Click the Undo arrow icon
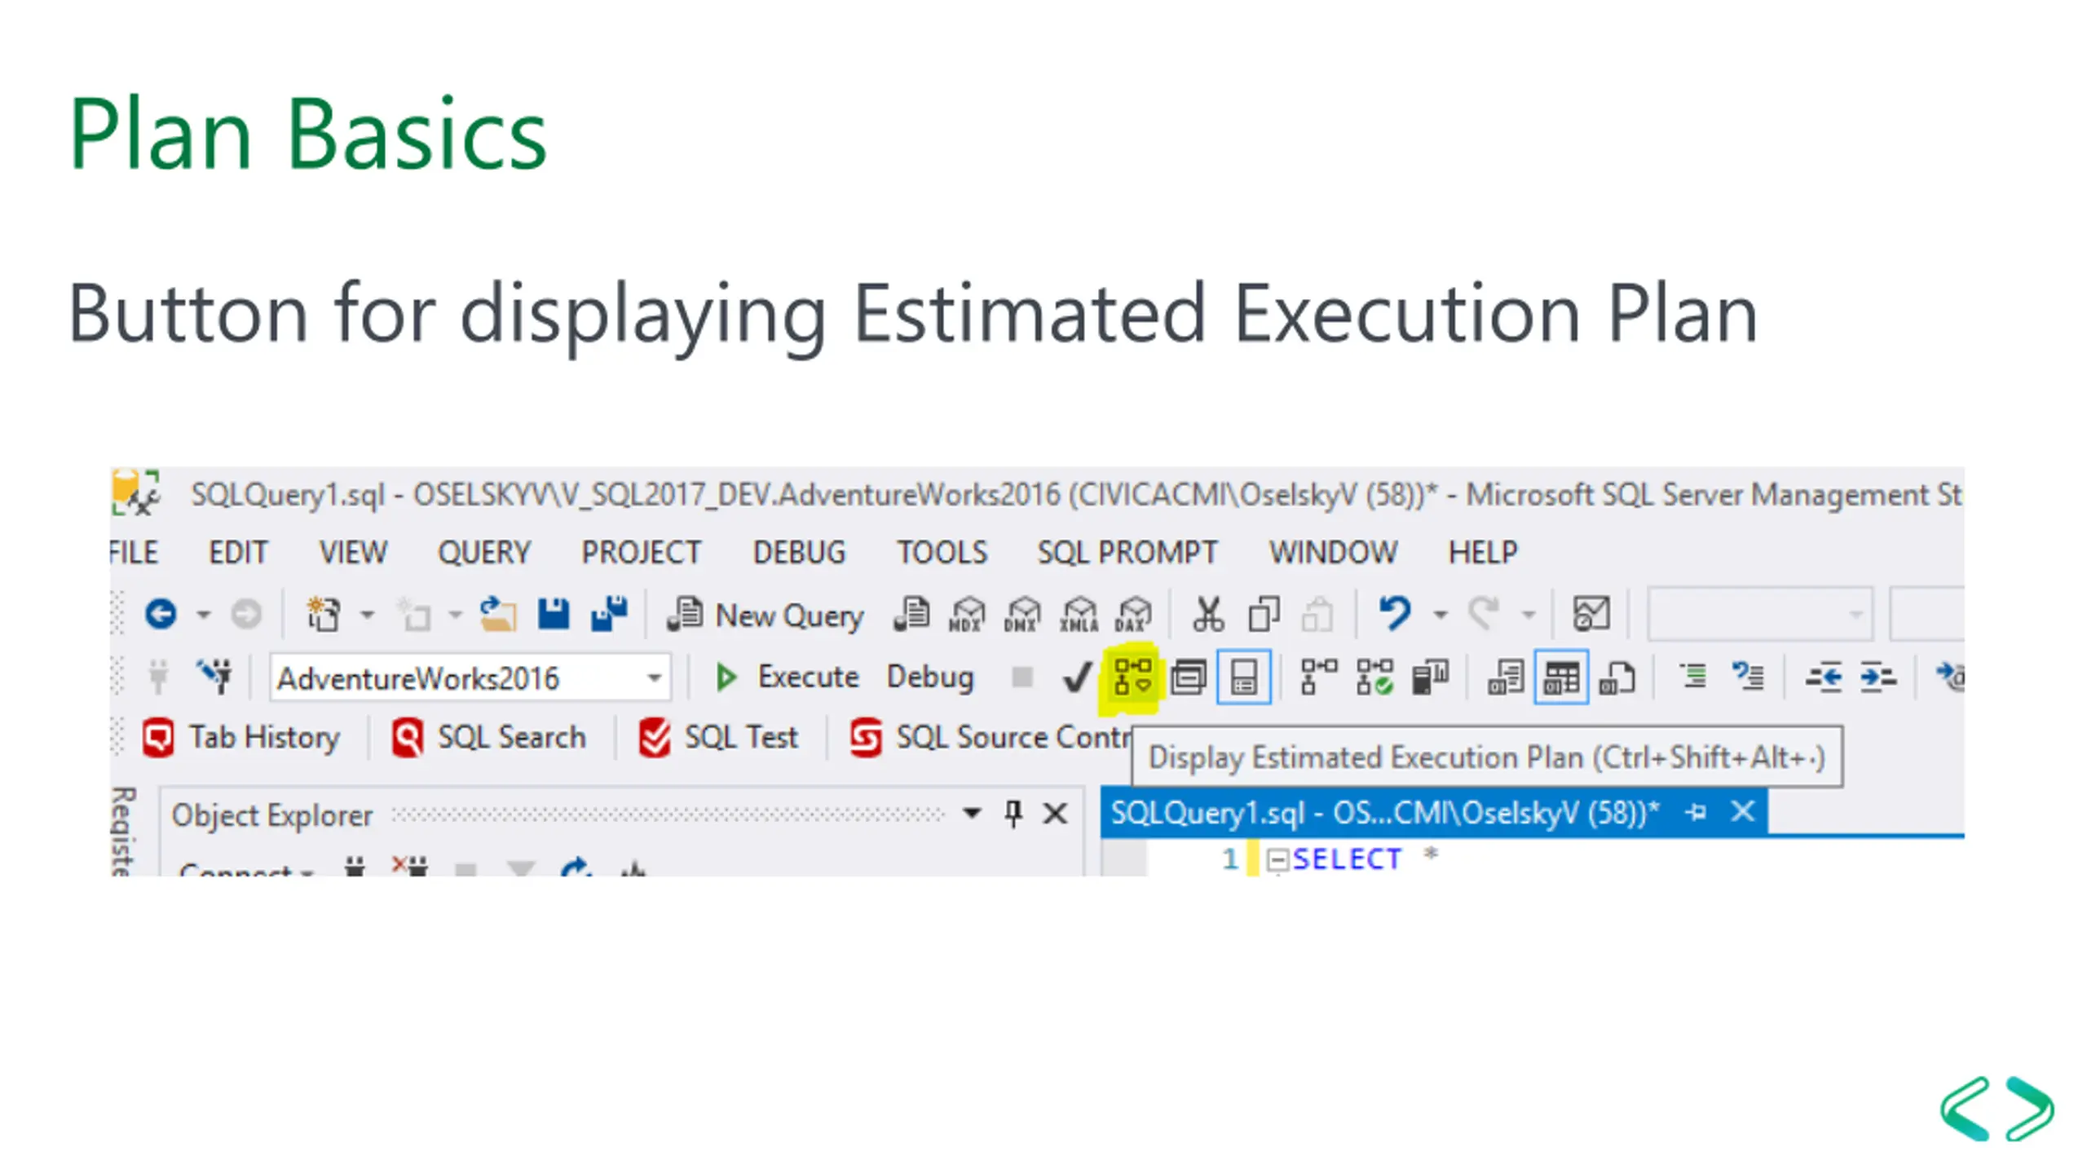 [x=1394, y=615]
